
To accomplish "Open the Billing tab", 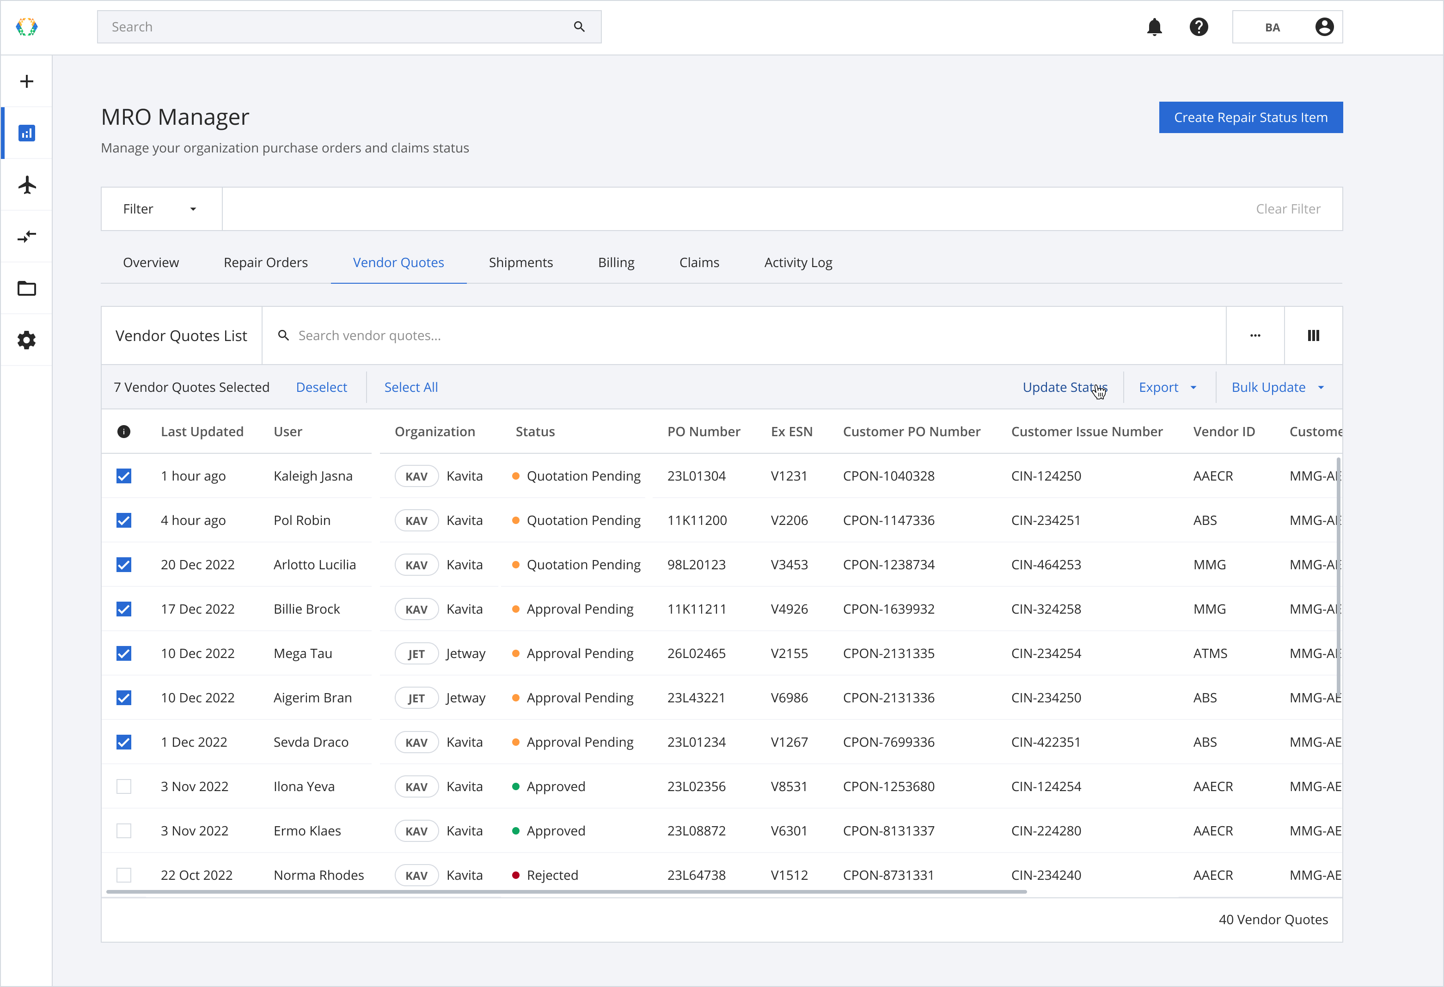I will [x=616, y=263].
